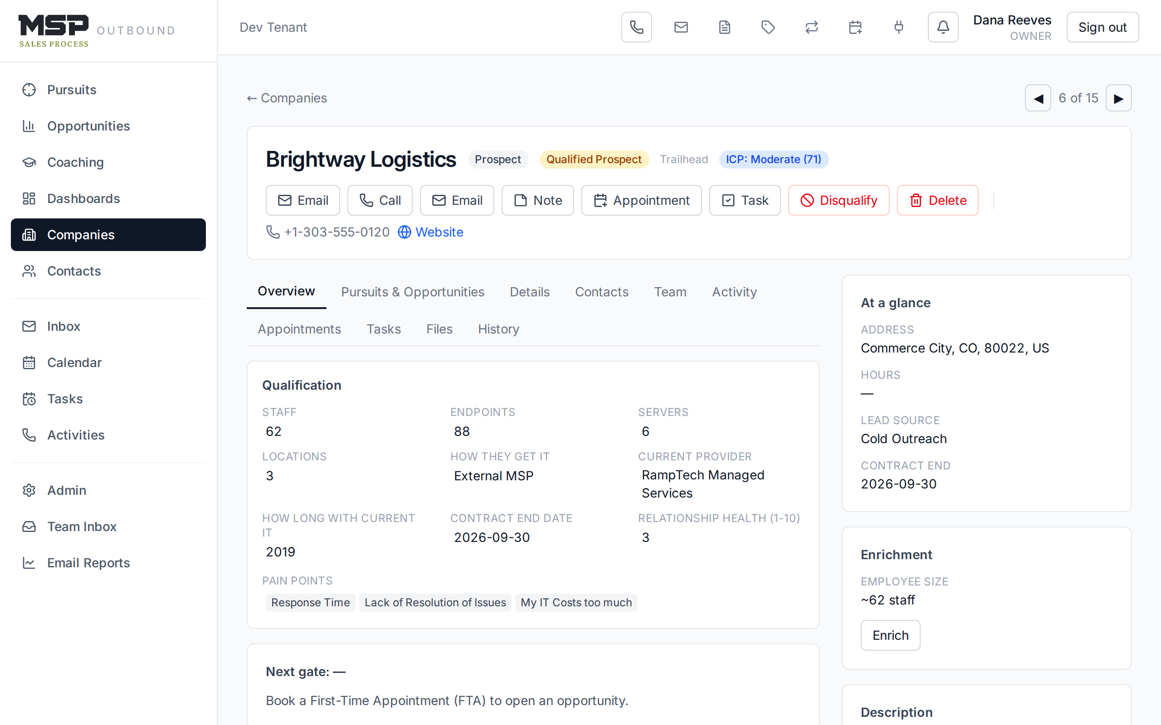Go back to Companies list link

point(287,98)
